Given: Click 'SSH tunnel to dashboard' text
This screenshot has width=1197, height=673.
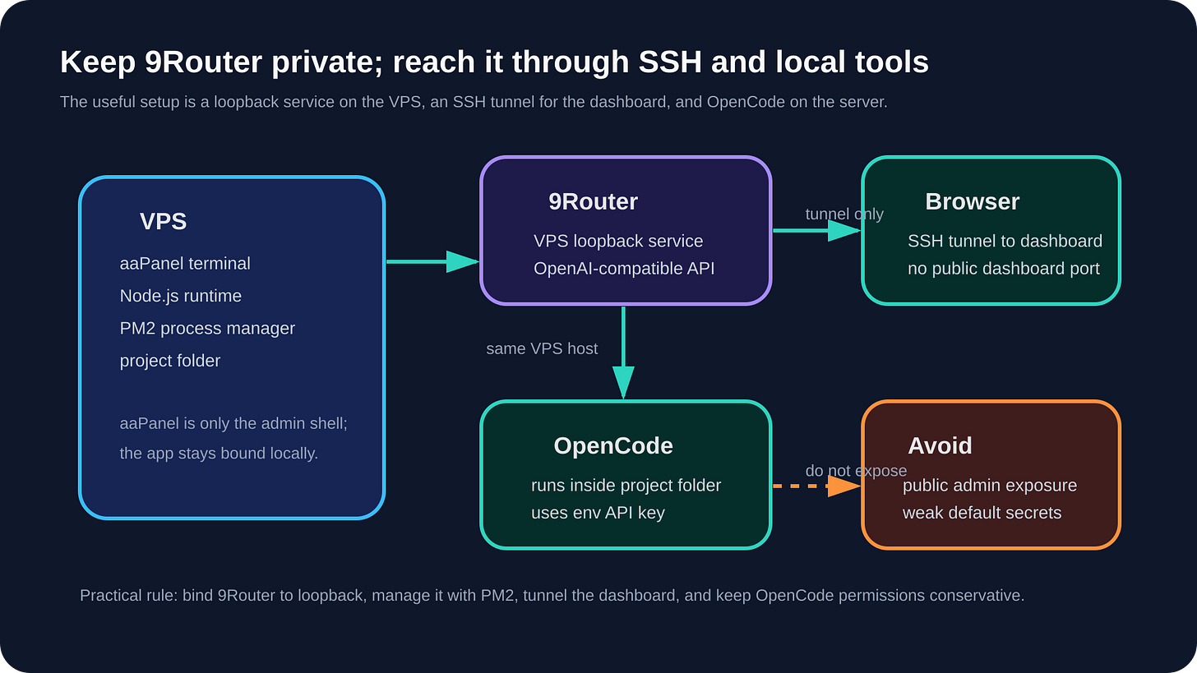Looking at the screenshot, I should tap(1005, 242).
